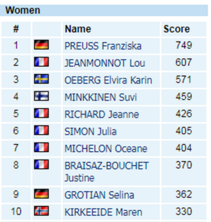
Task: Click the German flag beside PREUSS Franziska
Action: (41, 45)
